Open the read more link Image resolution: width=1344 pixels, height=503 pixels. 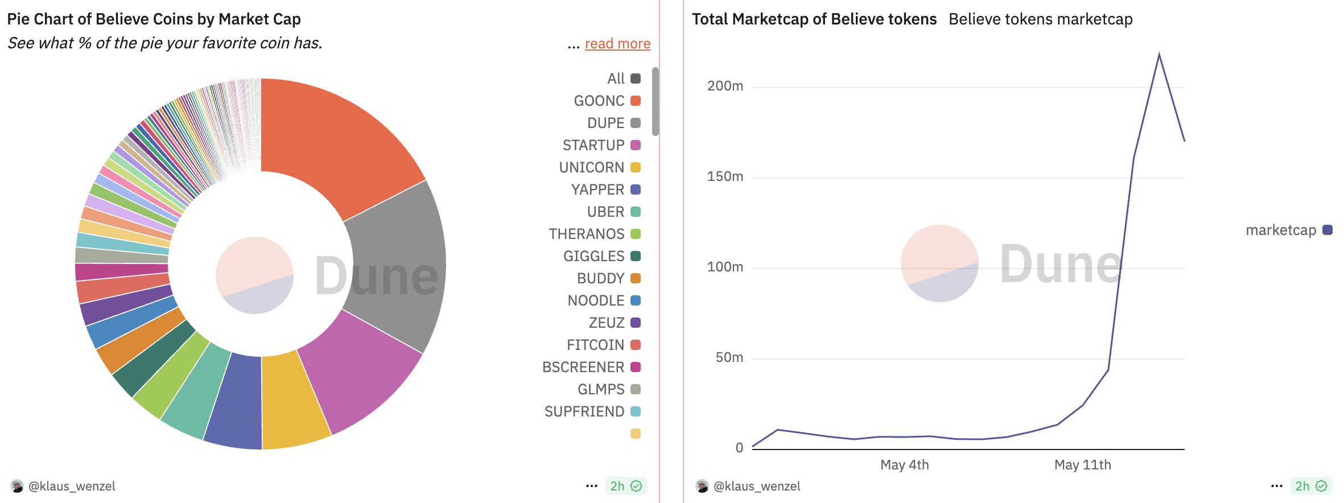(x=617, y=44)
